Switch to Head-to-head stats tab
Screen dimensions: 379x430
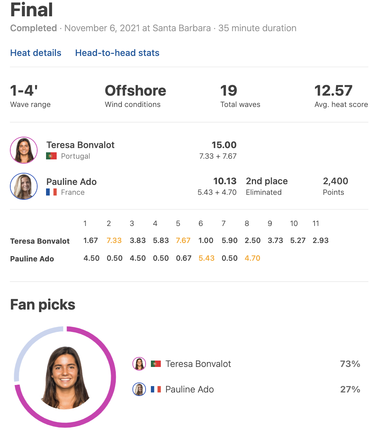coord(117,53)
